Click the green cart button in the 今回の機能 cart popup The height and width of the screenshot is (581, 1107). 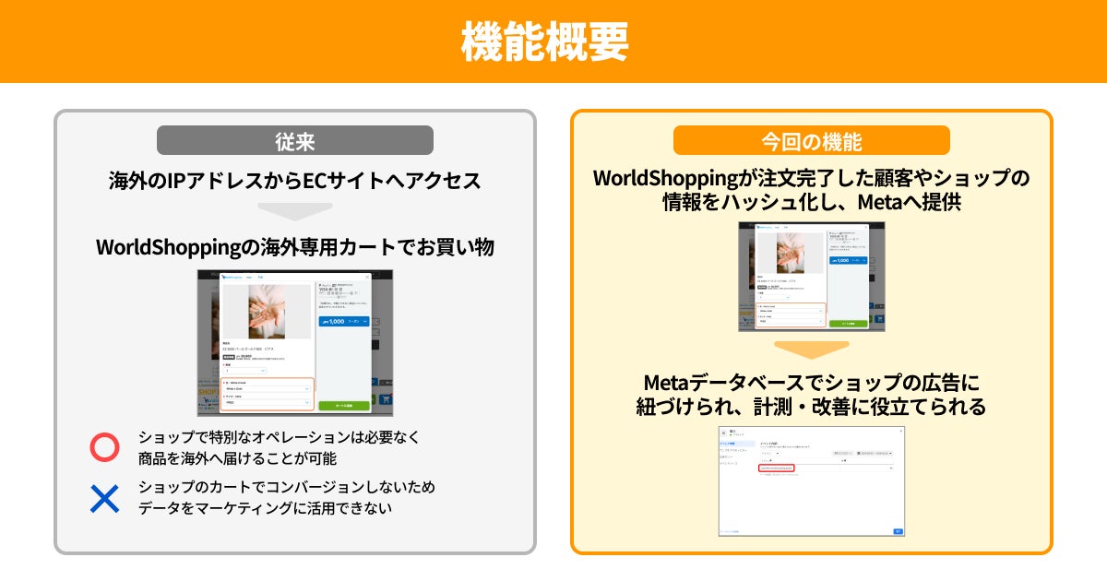point(849,324)
